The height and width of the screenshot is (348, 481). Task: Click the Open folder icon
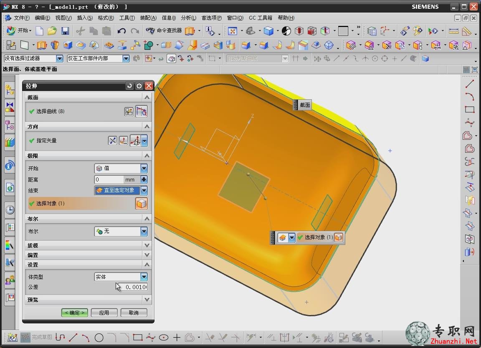tap(52, 30)
